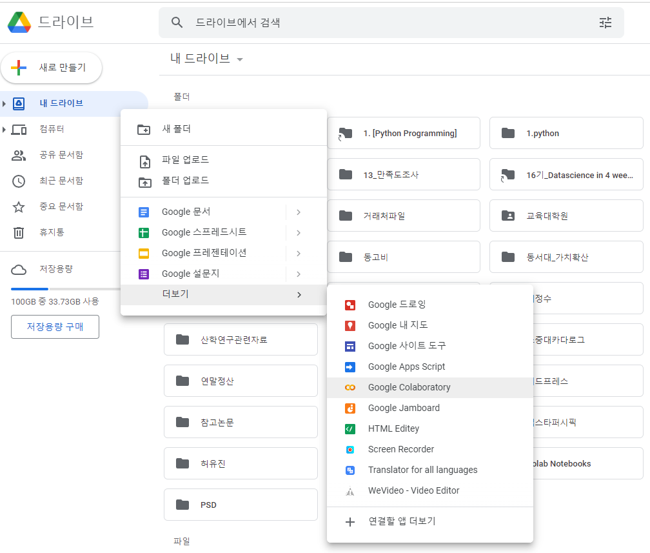Expand Google 문서 submenu arrow

(x=299, y=212)
